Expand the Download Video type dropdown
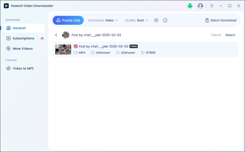Viewport: 245px width, 152px height. pos(103,20)
